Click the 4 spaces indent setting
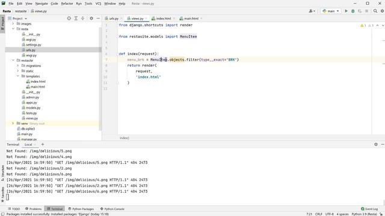Viewport: 385px width, 216px height. (x=342, y=214)
